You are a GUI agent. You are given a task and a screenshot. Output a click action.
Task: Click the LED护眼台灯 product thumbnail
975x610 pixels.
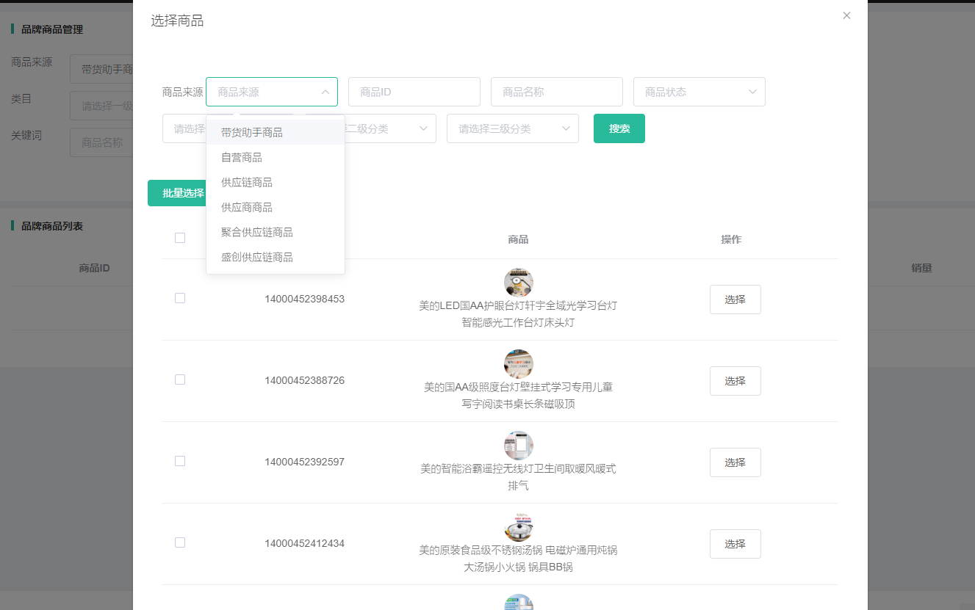[518, 283]
